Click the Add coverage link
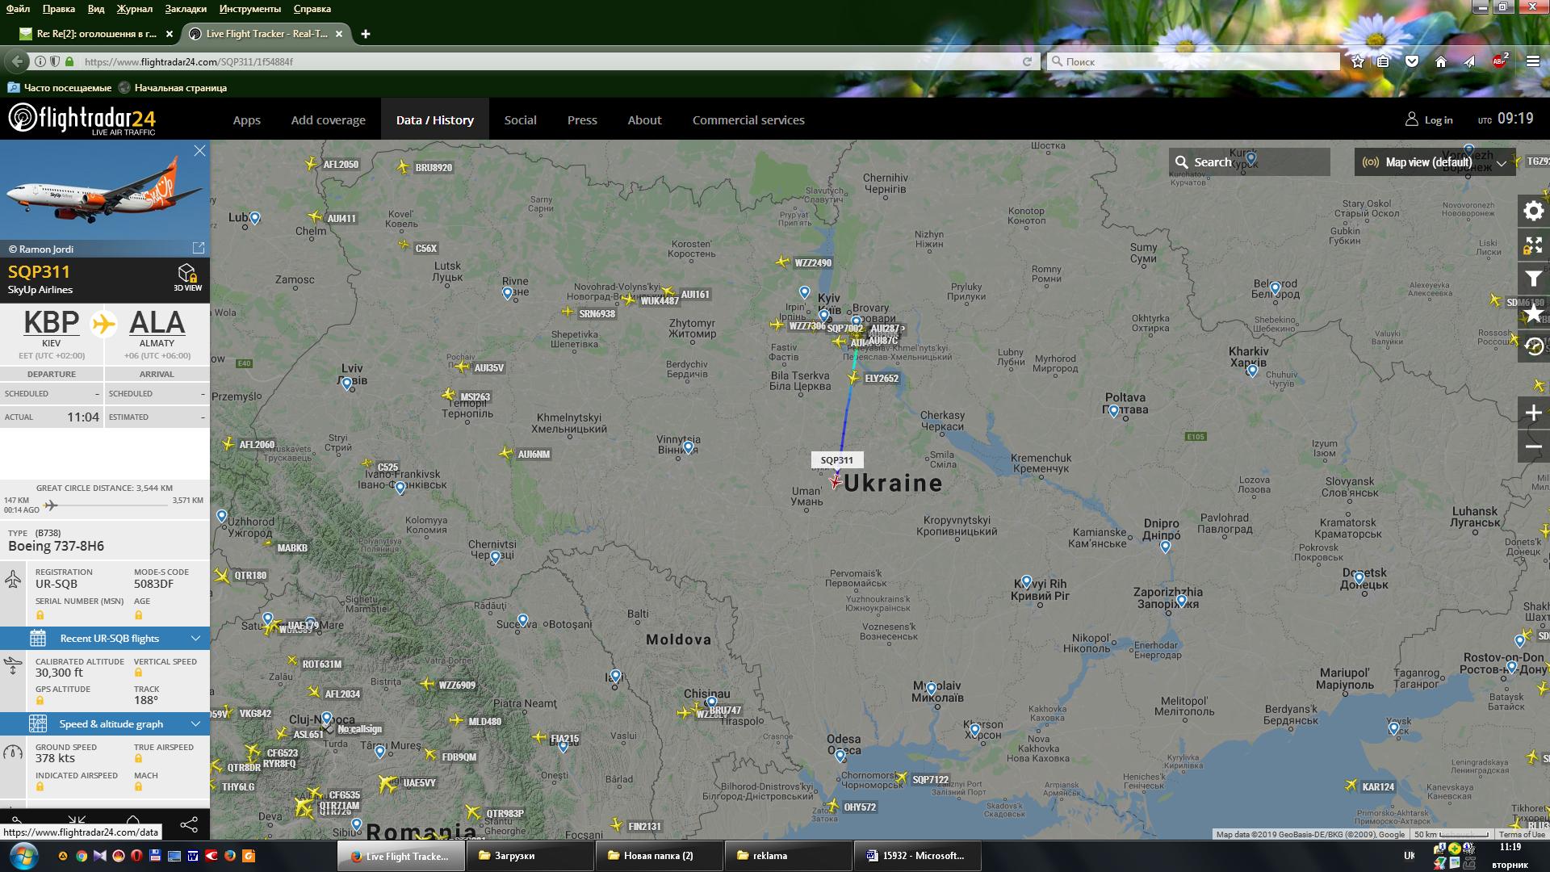The width and height of the screenshot is (1550, 872). [328, 120]
